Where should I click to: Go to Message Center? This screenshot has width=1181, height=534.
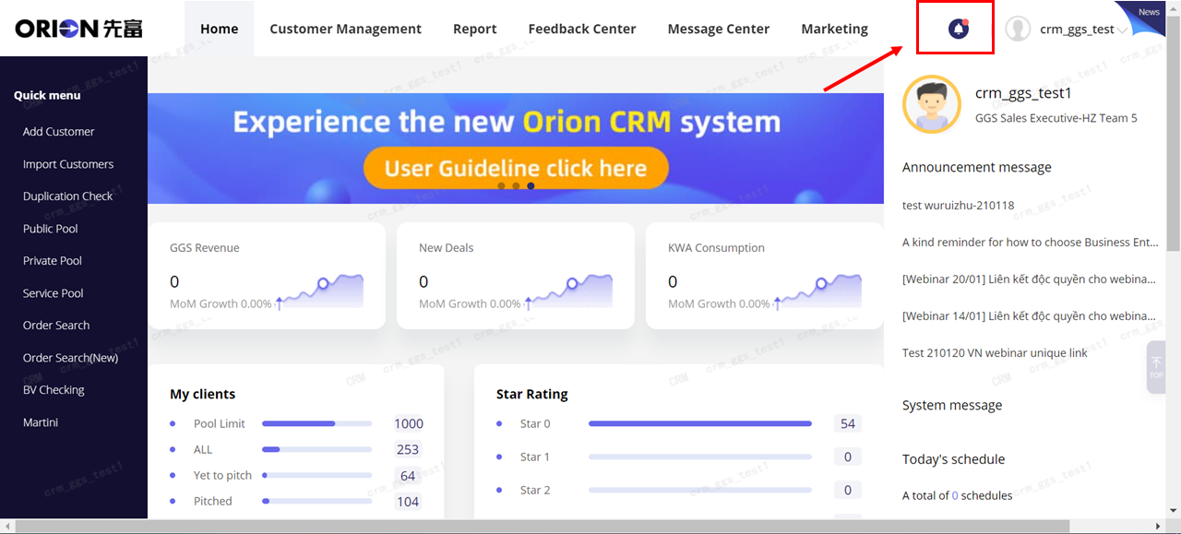719,29
